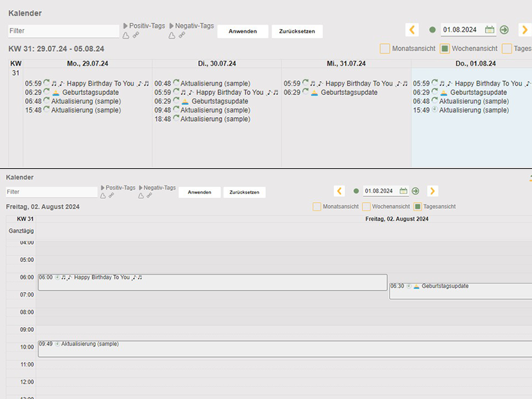Screen dimensions: 532x399
Task: Click chain link icon under Positiv-Tags in day-view panel
Action: [111, 196]
